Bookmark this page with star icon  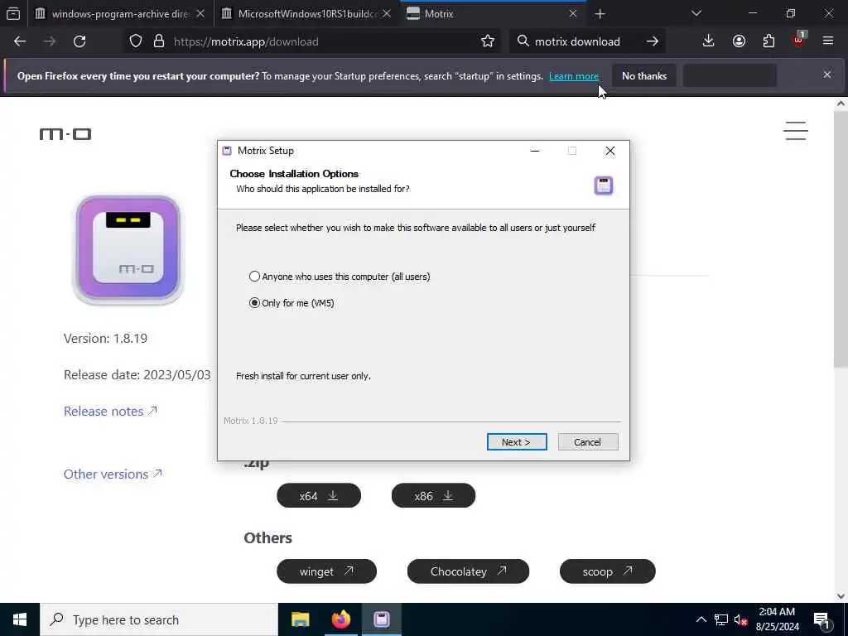(487, 41)
